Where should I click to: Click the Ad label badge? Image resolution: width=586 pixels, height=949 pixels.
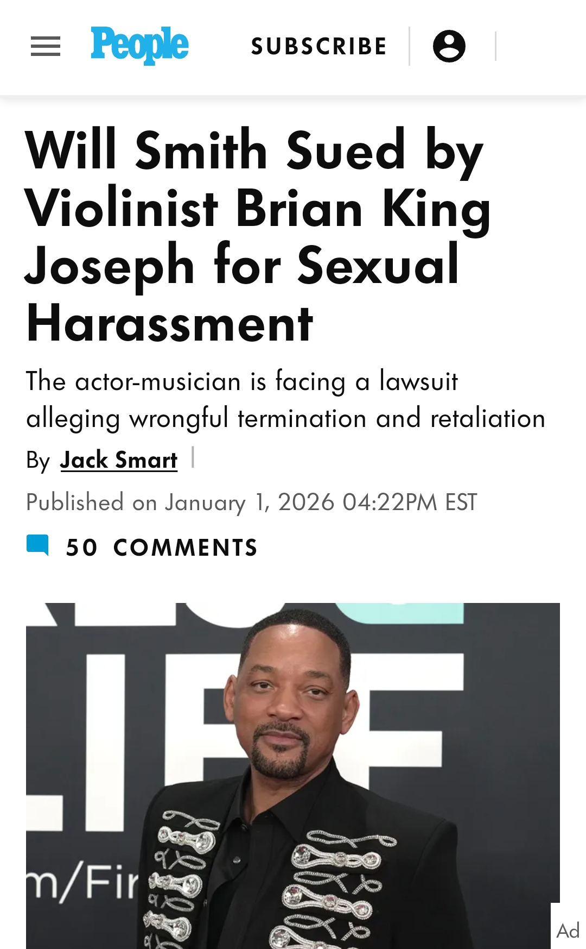coord(568,931)
